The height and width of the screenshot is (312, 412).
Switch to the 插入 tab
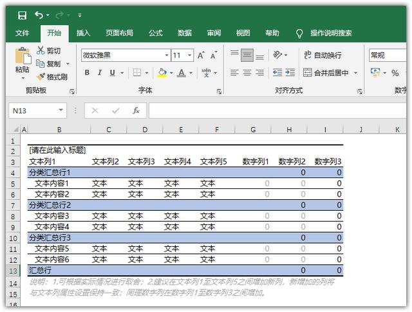(83, 33)
